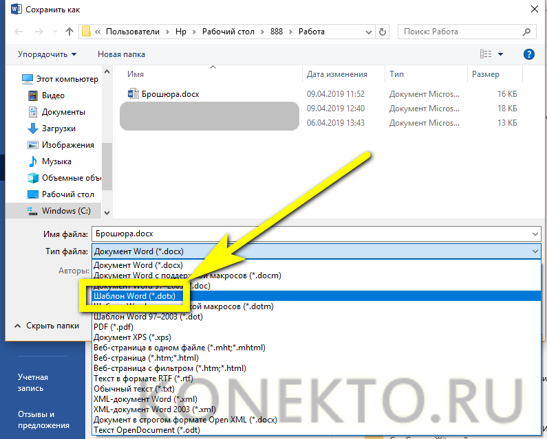The width and height of the screenshot is (547, 439).
Task: Open 'Отзывы и предложения' in Word backstage
Action: pos(43,420)
